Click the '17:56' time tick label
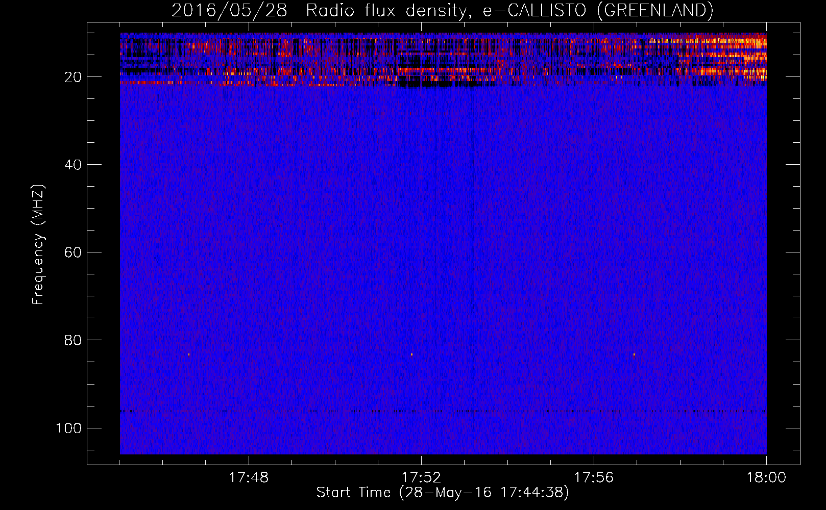Viewport: 826px width, 510px height. point(594,477)
